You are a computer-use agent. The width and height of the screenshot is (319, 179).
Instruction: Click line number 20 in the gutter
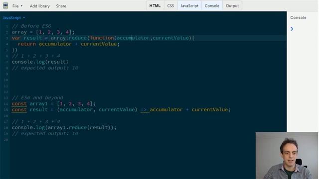[5, 140]
